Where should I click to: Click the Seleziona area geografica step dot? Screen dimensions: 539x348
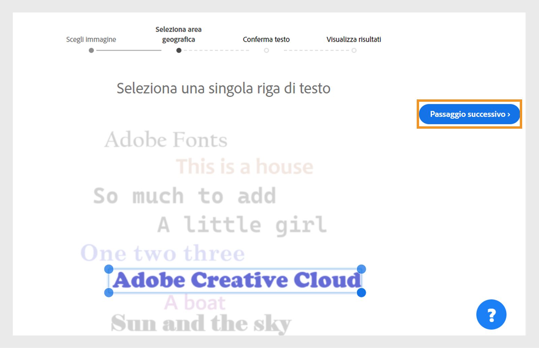[x=179, y=51]
